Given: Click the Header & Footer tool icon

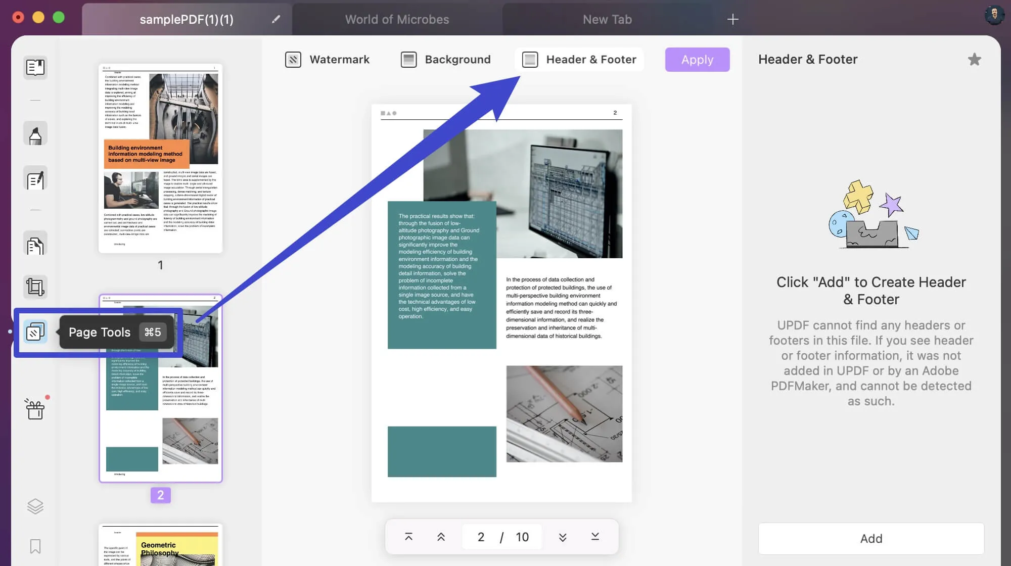Looking at the screenshot, I should coord(530,59).
